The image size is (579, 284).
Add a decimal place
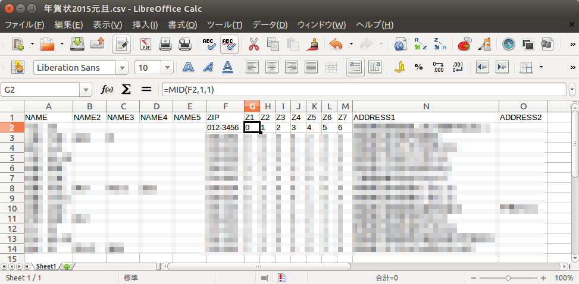439,67
